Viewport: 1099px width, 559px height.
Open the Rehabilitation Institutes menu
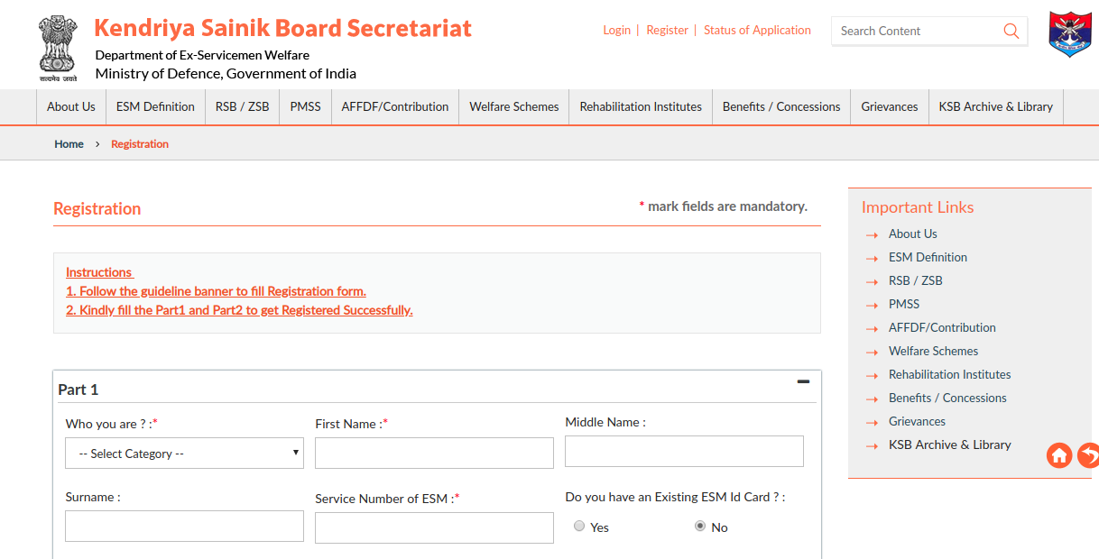640,106
